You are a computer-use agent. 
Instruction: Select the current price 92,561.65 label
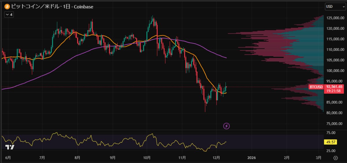click(334, 86)
